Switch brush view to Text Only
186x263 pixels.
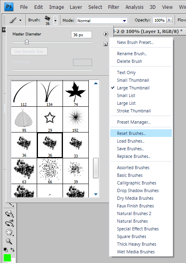(126, 72)
